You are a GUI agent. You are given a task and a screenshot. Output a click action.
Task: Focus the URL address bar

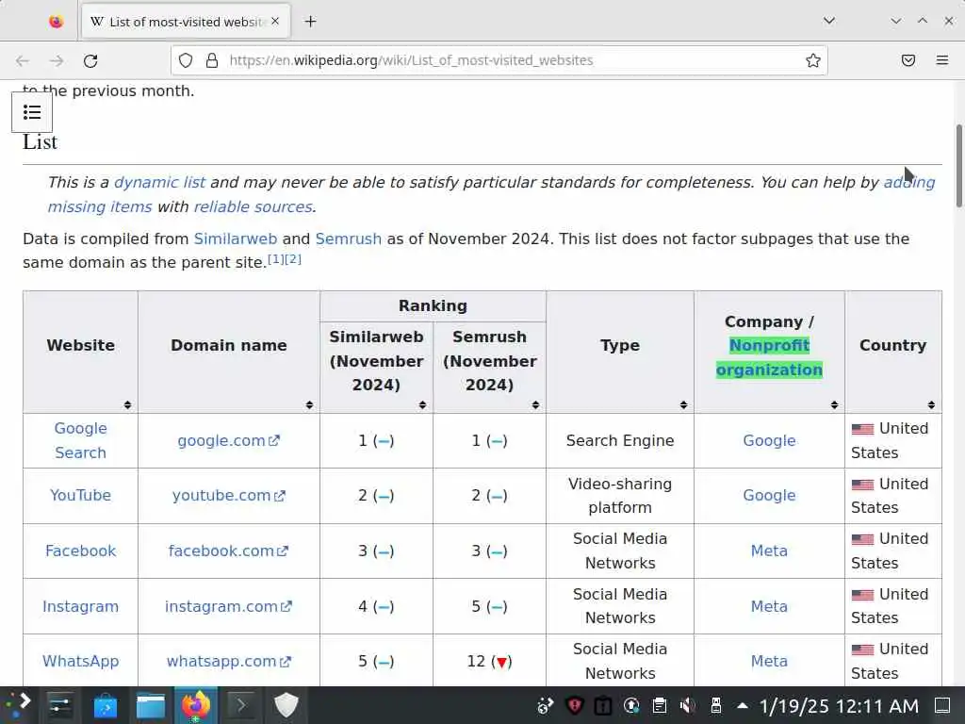tap(499, 60)
